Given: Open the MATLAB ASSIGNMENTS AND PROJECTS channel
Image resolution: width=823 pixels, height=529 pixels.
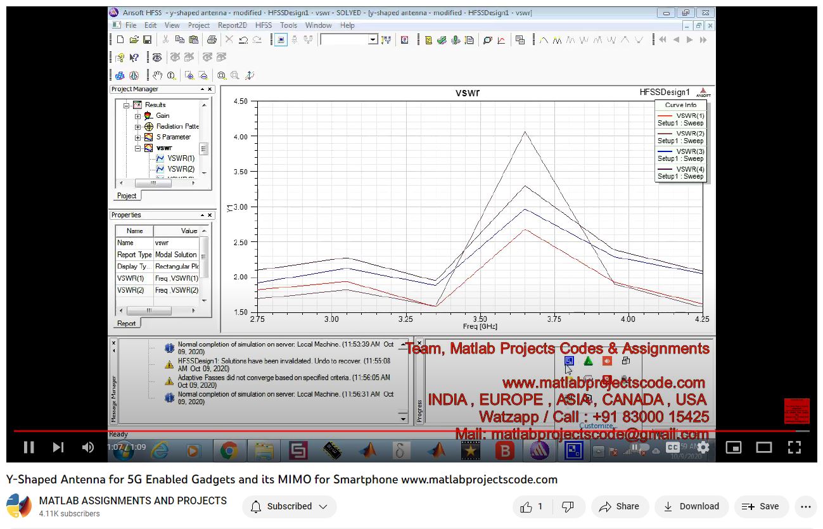Looking at the screenshot, I should 133,500.
